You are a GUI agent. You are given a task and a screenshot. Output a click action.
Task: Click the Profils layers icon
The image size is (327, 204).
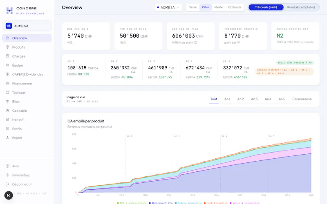(x=7, y=129)
